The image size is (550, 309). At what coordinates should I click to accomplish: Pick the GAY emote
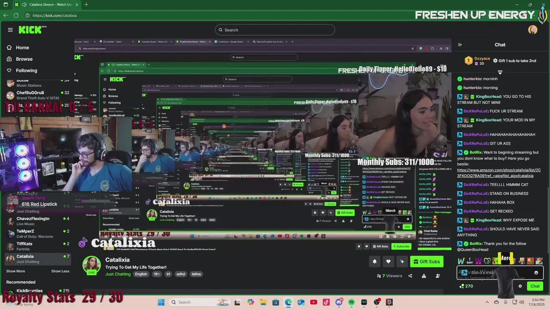pos(470,261)
